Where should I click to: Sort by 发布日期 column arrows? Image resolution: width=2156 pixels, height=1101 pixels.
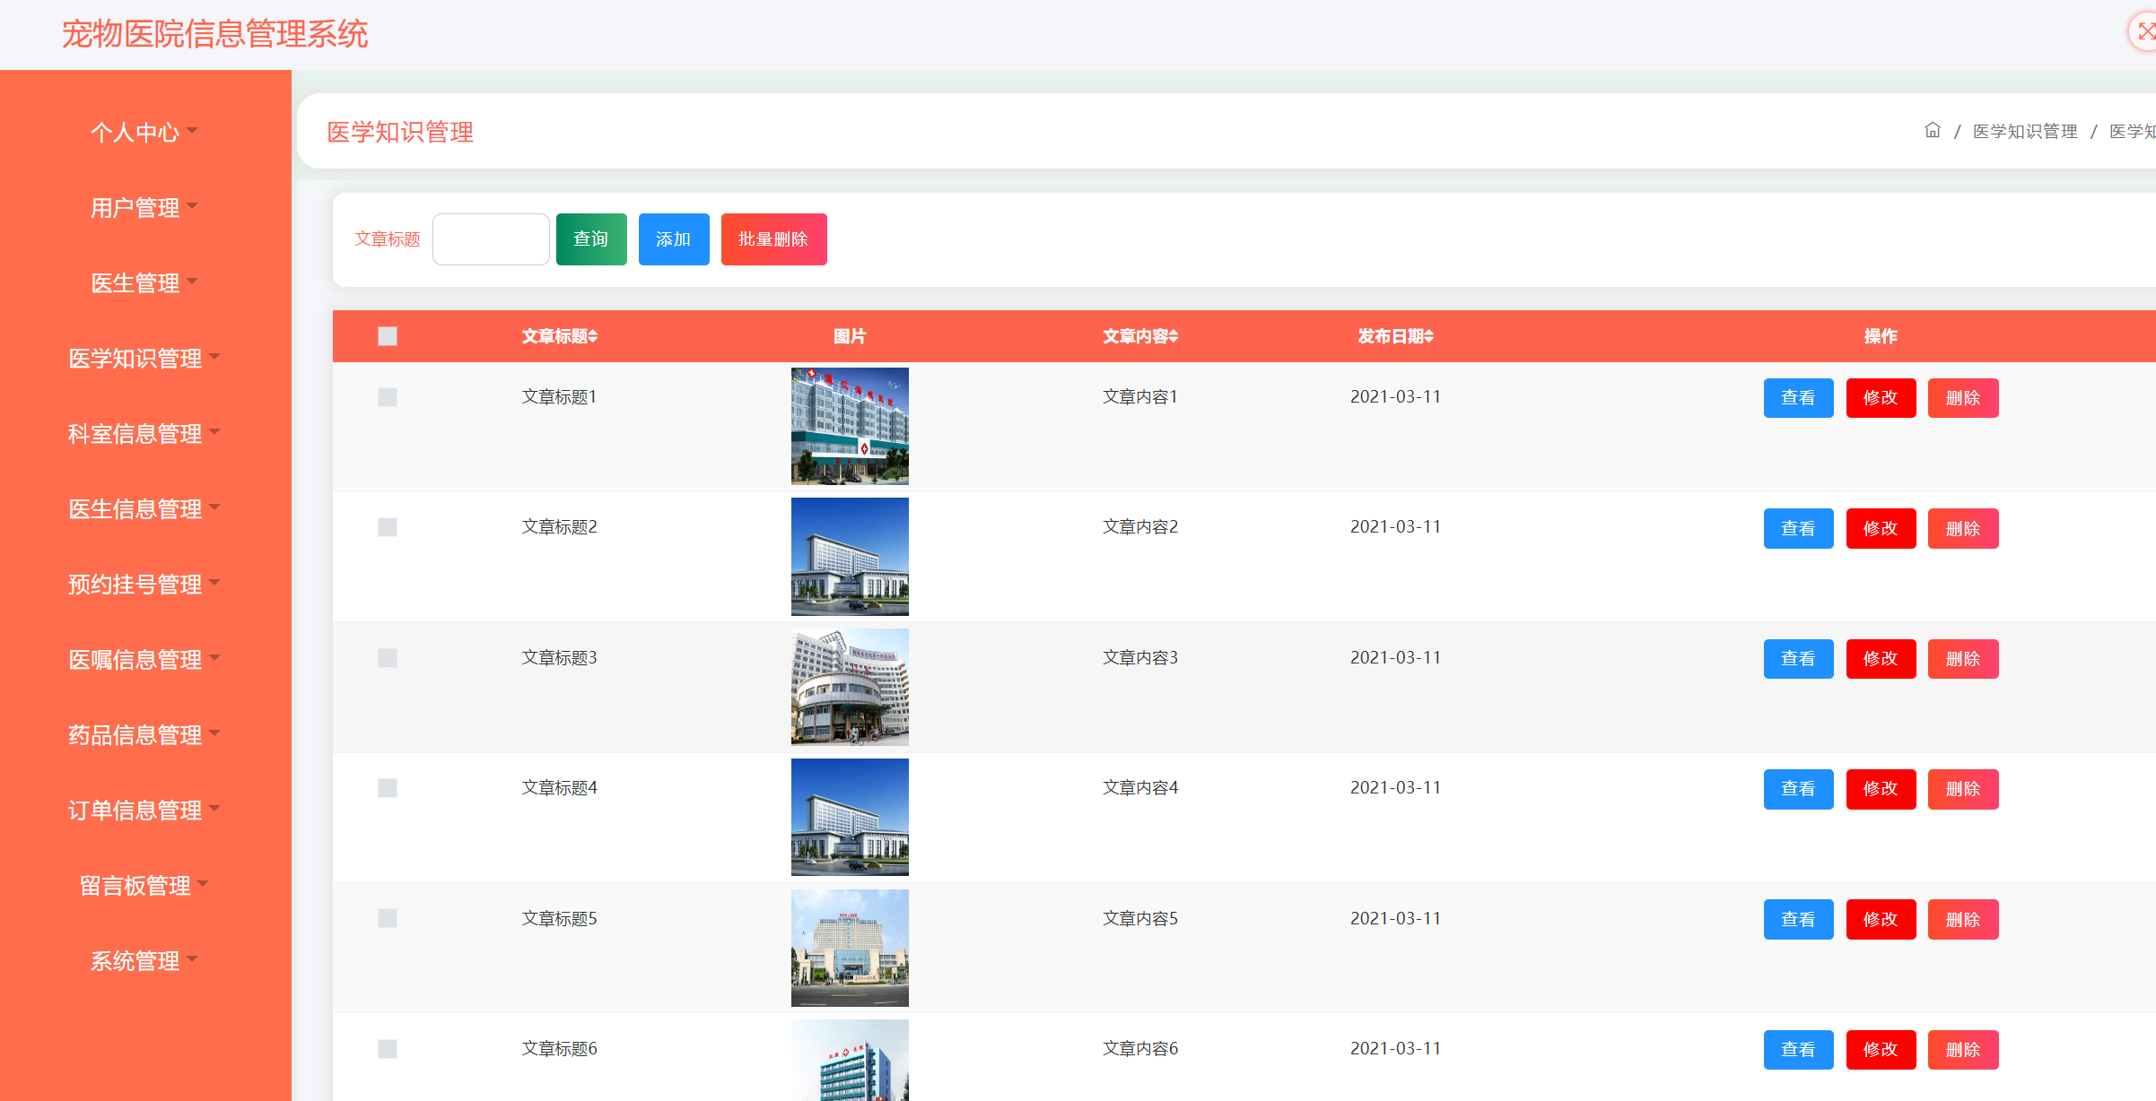[x=1429, y=337]
